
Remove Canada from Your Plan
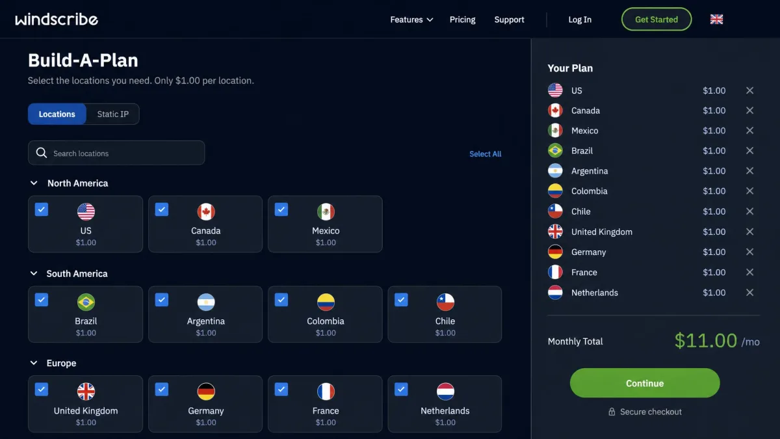[749, 111]
